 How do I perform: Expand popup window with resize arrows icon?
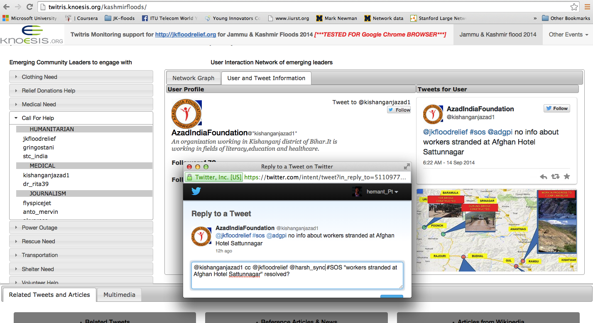point(407,166)
